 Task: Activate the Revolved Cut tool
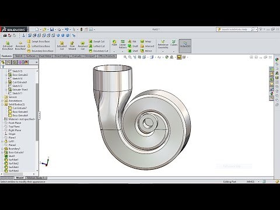pos(82,45)
